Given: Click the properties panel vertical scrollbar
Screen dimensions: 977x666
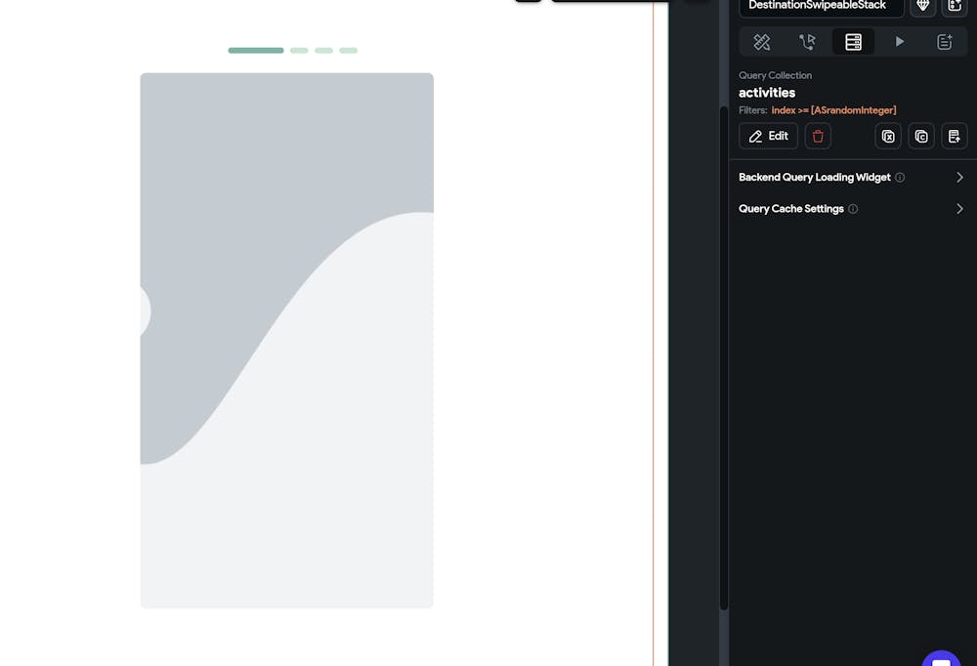Looking at the screenshot, I should (x=723, y=357).
